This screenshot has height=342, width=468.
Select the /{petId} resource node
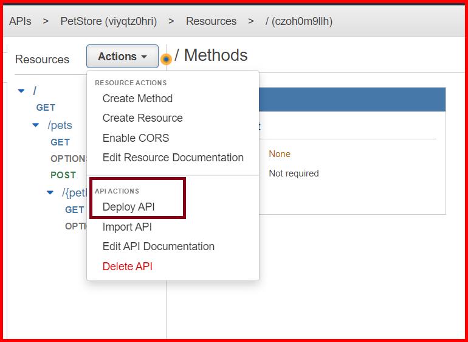pyautogui.click(x=74, y=193)
